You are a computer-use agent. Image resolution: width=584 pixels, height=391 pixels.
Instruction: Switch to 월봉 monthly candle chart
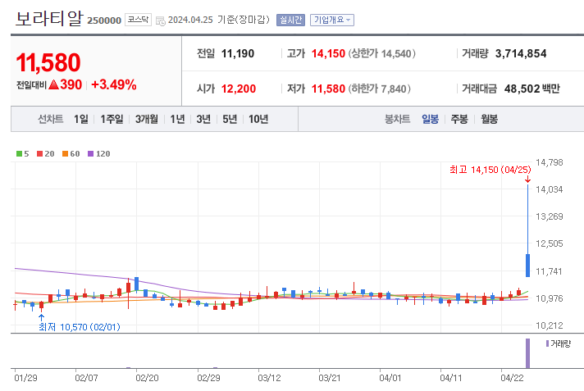pyautogui.click(x=489, y=119)
